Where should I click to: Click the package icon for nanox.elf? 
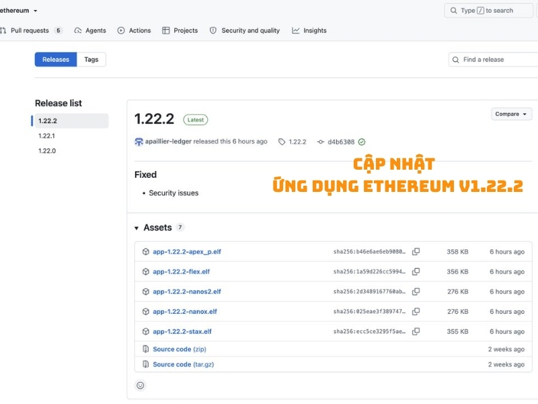(x=146, y=312)
